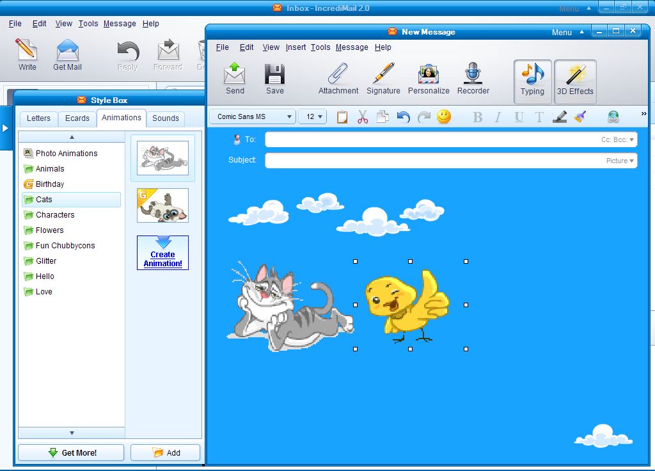Click the paint brush background icon
Image resolution: width=655 pixels, height=471 pixels.
(x=580, y=116)
